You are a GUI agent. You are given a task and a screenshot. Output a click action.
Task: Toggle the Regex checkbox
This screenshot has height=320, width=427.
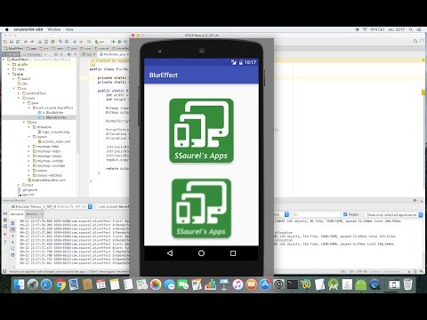click(345, 214)
